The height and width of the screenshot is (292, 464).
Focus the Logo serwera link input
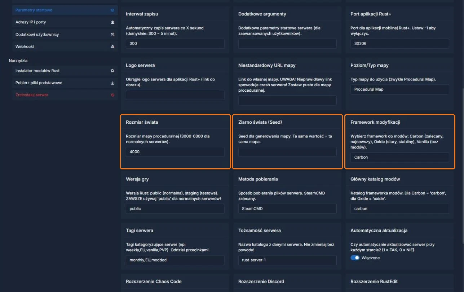pyautogui.click(x=175, y=95)
